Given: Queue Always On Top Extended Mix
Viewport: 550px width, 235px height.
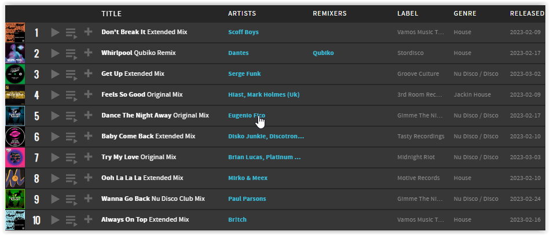Looking at the screenshot, I should pos(71,221).
